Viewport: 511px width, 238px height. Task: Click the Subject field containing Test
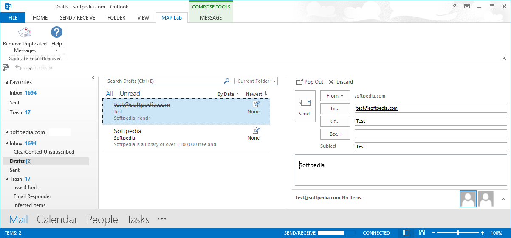pyautogui.click(x=431, y=147)
